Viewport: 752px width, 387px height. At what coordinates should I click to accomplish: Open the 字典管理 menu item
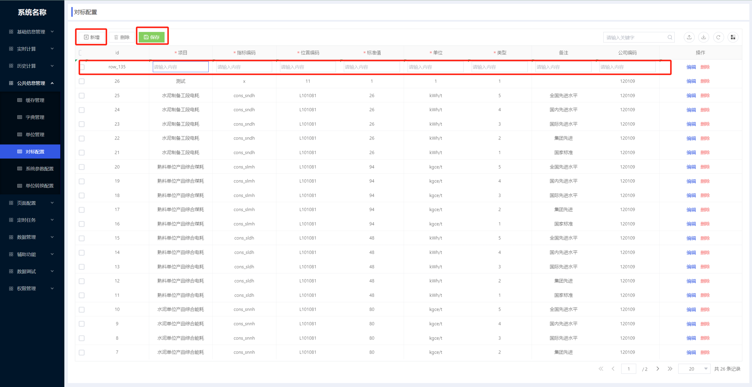(35, 117)
